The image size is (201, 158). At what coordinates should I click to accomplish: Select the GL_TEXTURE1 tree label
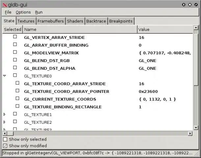[x=38, y=115]
